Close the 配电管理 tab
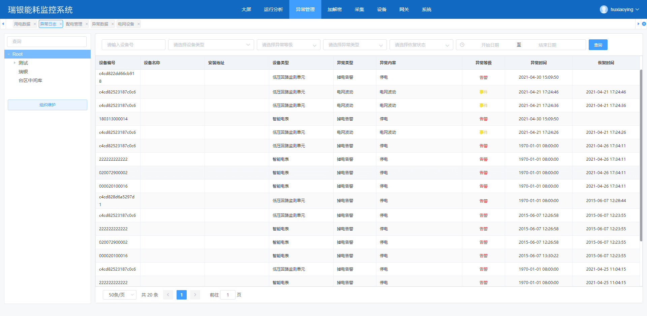 click(x=87, y=24)
